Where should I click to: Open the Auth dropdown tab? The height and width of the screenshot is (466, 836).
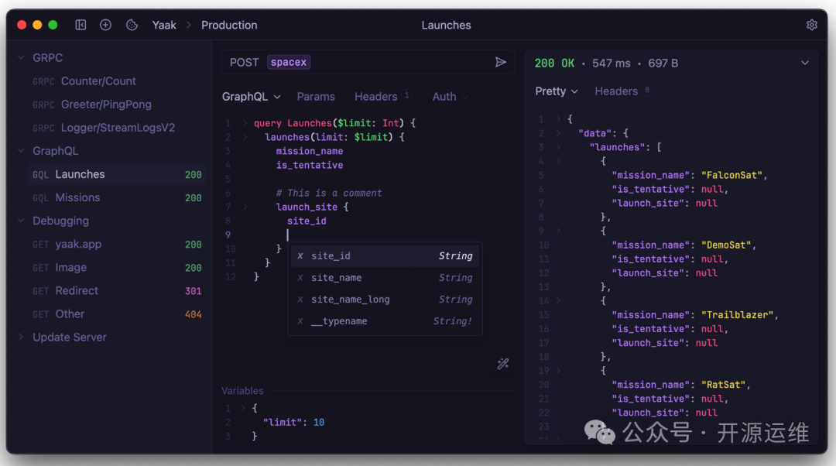coord(449,97)
